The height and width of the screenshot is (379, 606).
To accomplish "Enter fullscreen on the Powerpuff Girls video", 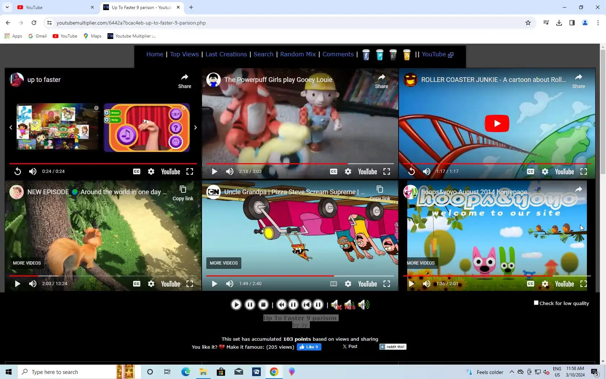I will (387, 171).
